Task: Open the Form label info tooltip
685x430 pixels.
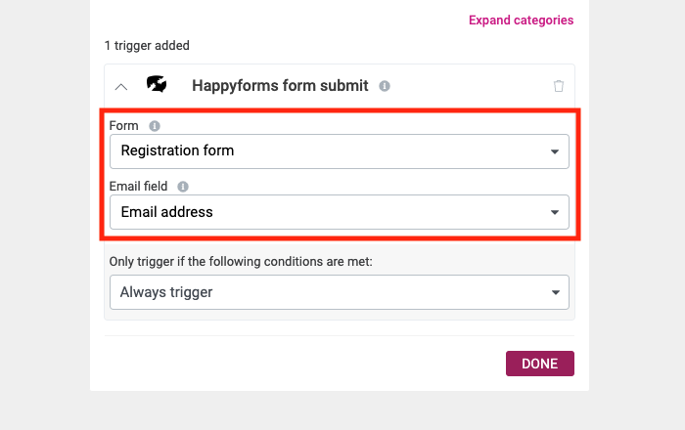Action: [155, 126]
